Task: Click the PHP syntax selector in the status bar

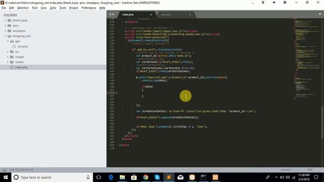Action: [x=310, y=170]
